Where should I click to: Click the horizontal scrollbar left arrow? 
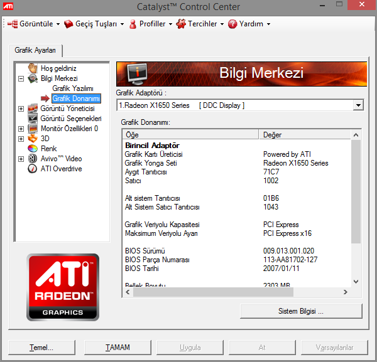point(128,292)
